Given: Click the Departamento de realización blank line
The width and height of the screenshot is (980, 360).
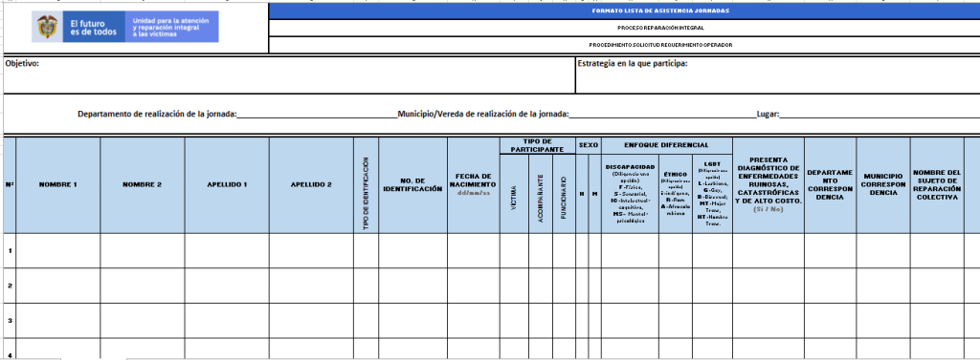Looking at the screenshot, I should 317,115.
